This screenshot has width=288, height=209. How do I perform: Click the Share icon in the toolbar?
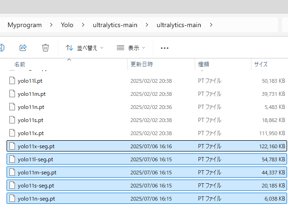tap(23, 48)
